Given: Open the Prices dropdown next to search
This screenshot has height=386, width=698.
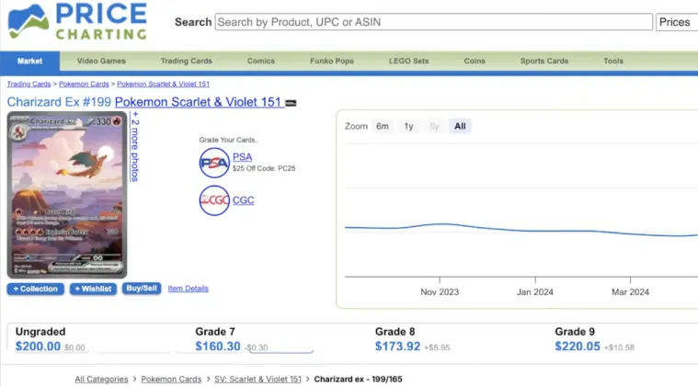Looking at the screenshot, I should coord(675,22).
